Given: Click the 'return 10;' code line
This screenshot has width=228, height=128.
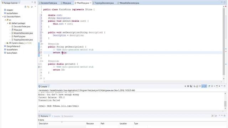Looking at the screenshot, I should [59, 70].
